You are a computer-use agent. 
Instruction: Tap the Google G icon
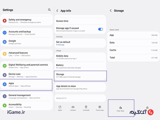click(4, 42)
